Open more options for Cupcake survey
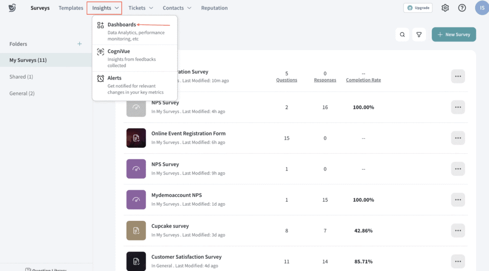The height and width of the screenshot is (271, 489). (x=457, y=230)
